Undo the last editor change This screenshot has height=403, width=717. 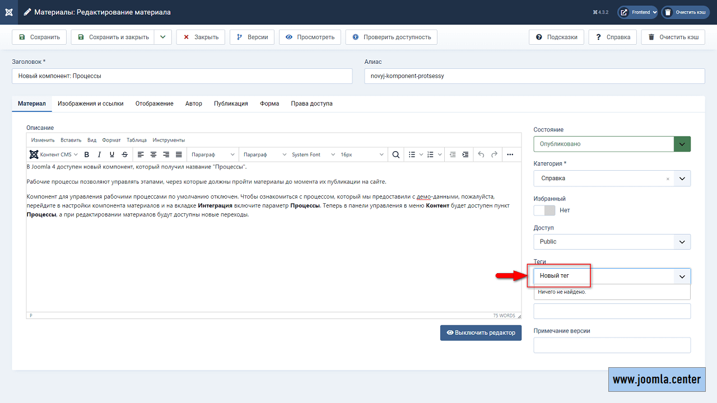(481, 154)
